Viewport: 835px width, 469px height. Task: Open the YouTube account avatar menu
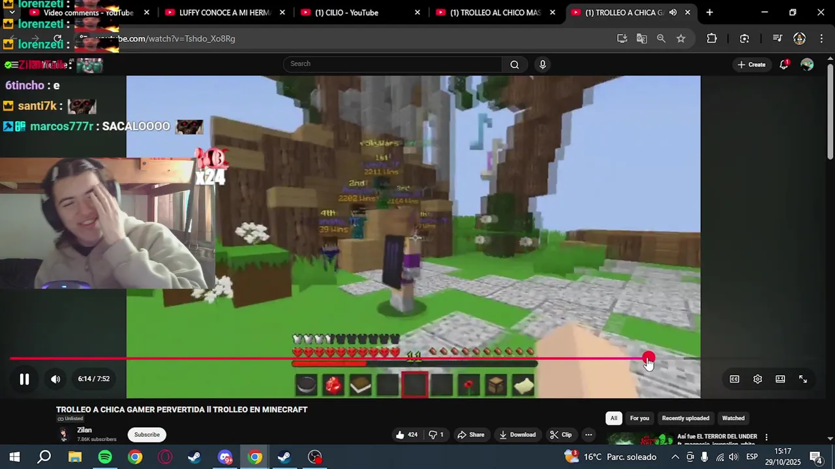(x=807, y=64)
